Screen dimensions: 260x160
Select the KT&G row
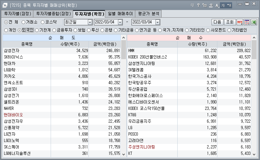click(x=189, y=115)
